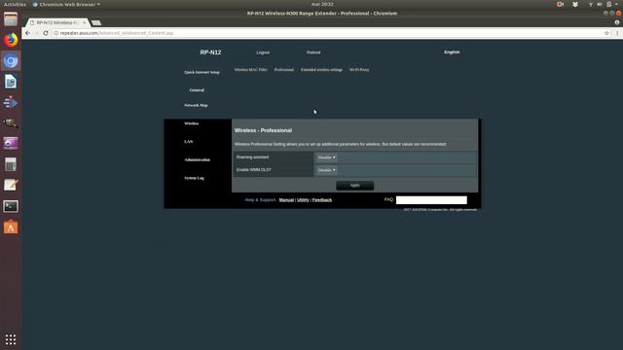The image size is (623, 350).
Task: Click the Enable WMM DLS label
Action: [x=254, y=169]
